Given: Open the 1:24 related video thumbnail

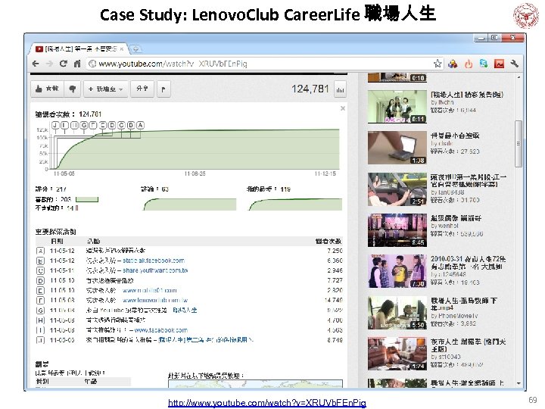Looking at the screenshot, I should [397, 354].
